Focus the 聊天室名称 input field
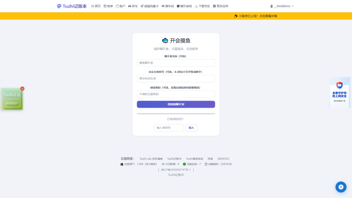The height and width of the screenshot is (198, 352). (x=176, y=63)
